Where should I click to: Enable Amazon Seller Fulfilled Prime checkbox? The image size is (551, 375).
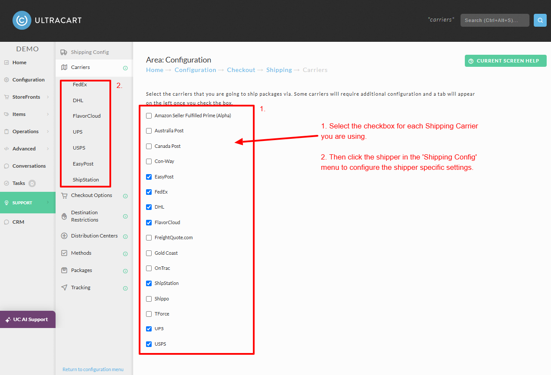[x=149, y=116]
